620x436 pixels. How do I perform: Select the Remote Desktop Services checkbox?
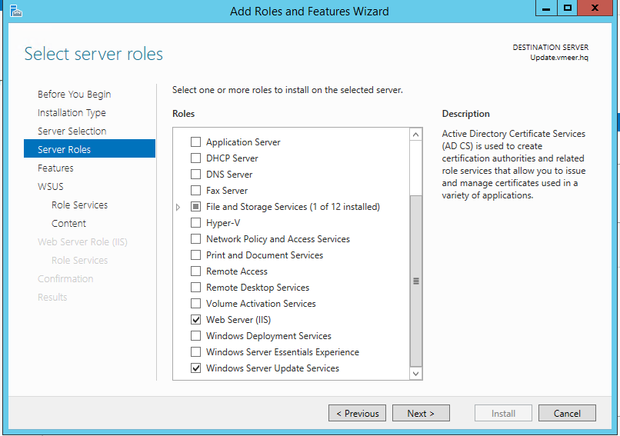(195, 288)
